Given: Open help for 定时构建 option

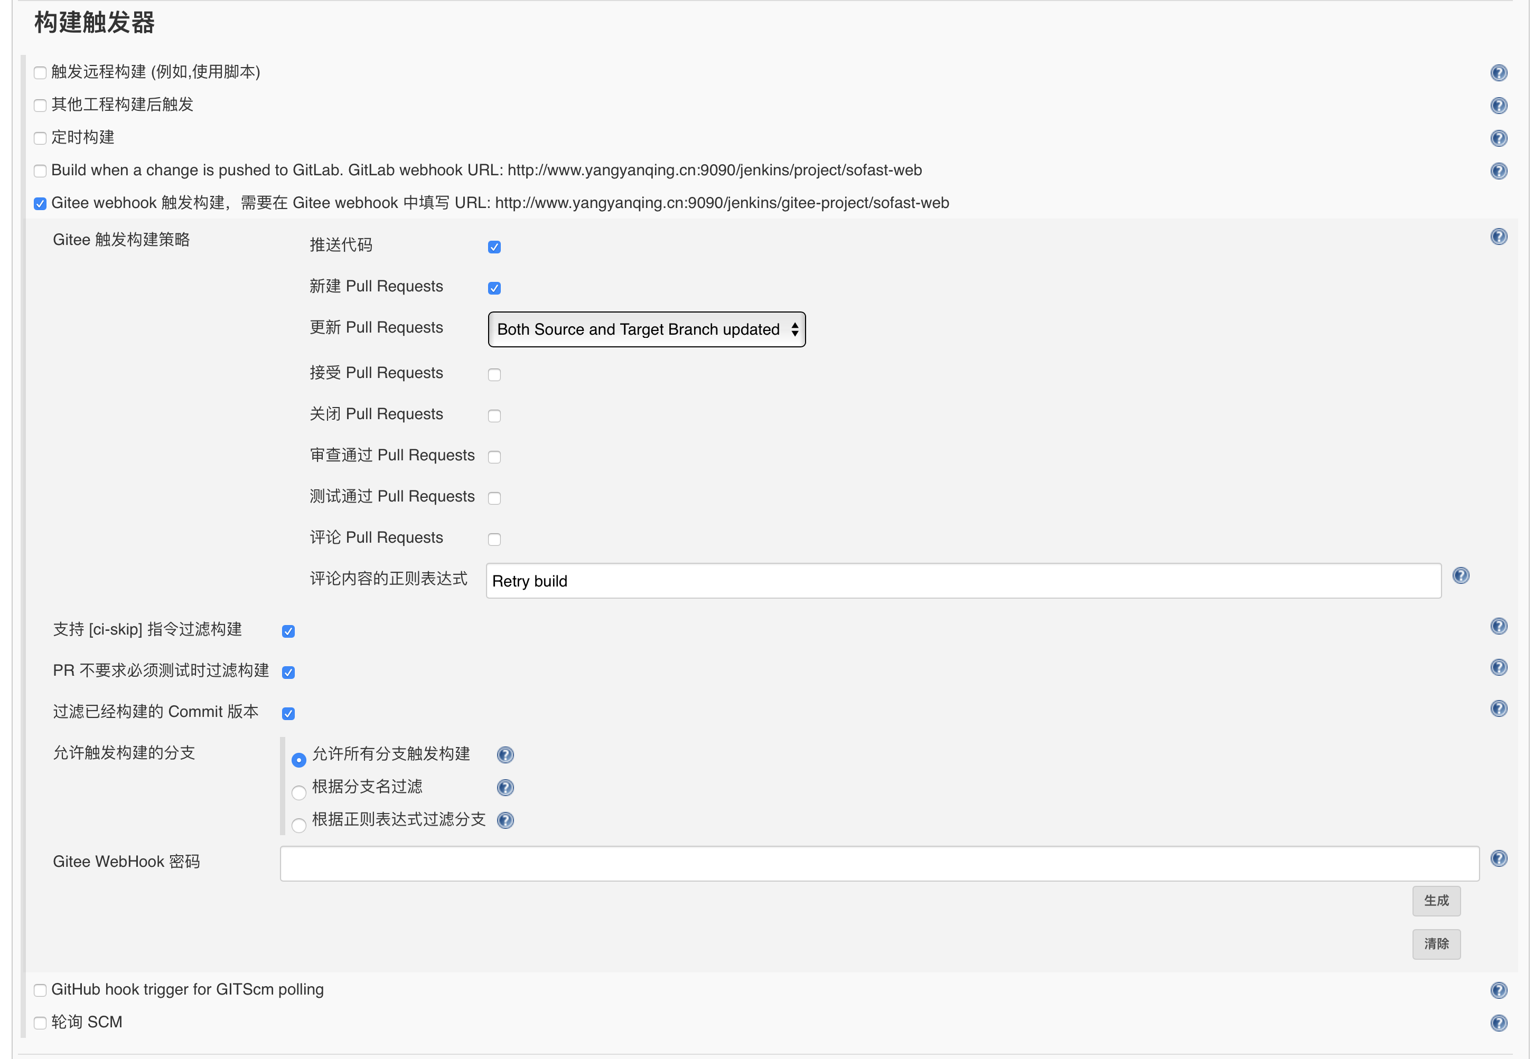Looking at the screenshot, I should 1499,138.
